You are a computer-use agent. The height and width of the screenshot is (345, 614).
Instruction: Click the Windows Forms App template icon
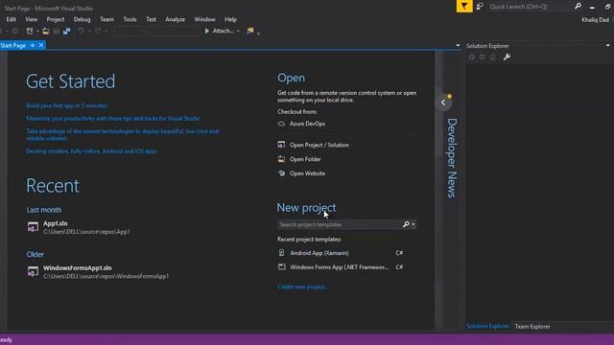tap(281, 267)
